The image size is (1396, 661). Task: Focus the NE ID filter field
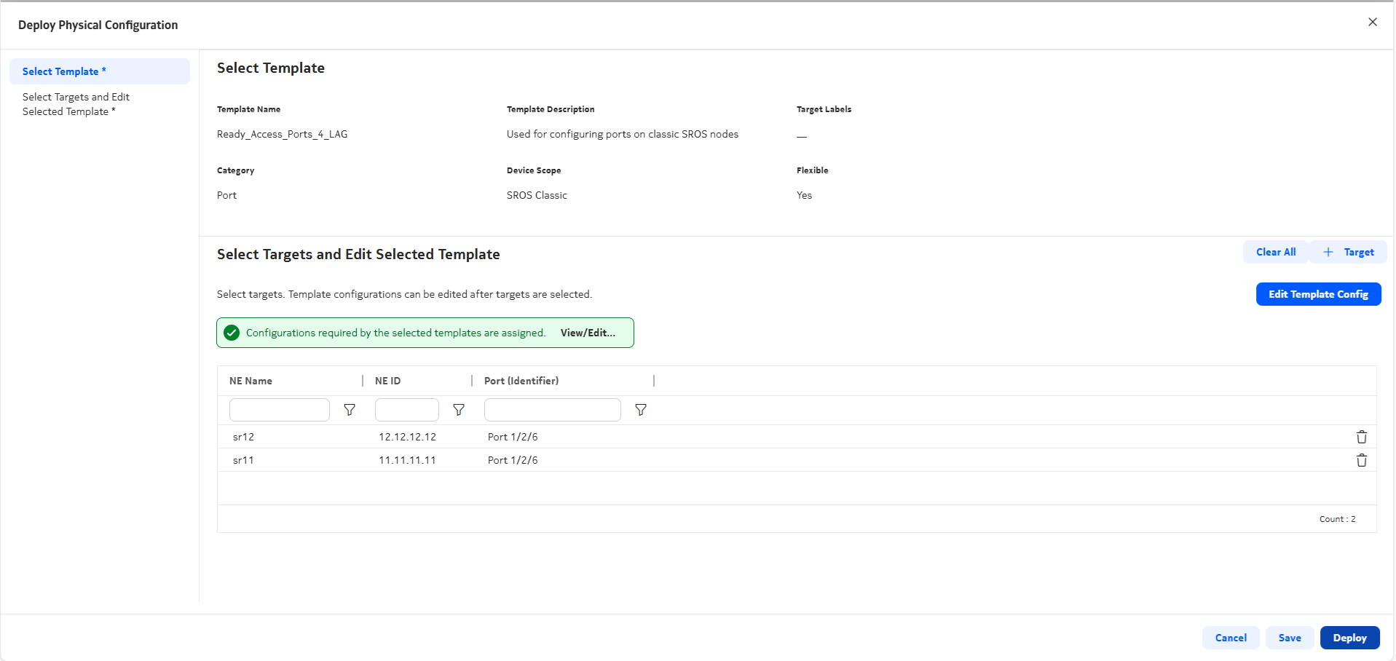pos(406,410)
